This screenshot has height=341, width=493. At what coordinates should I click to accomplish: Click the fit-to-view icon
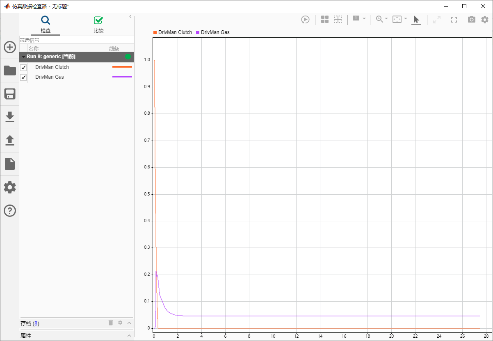[397, 19]
